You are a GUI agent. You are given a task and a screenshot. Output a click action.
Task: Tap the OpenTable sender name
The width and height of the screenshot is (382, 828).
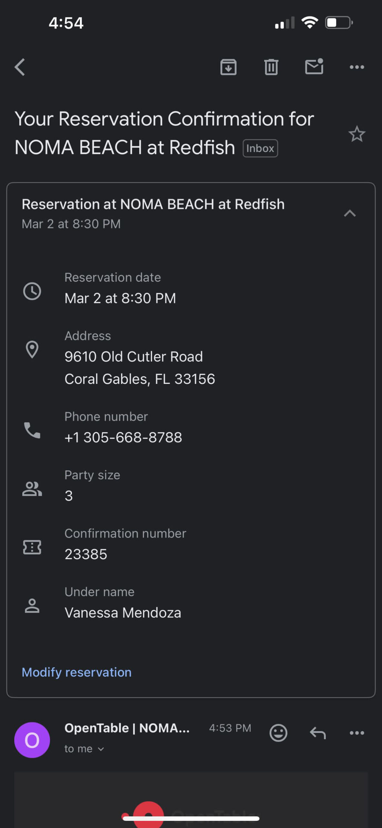pos(127,728)
